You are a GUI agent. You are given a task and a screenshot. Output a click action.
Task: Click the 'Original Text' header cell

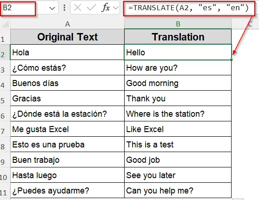click(67, 37)
